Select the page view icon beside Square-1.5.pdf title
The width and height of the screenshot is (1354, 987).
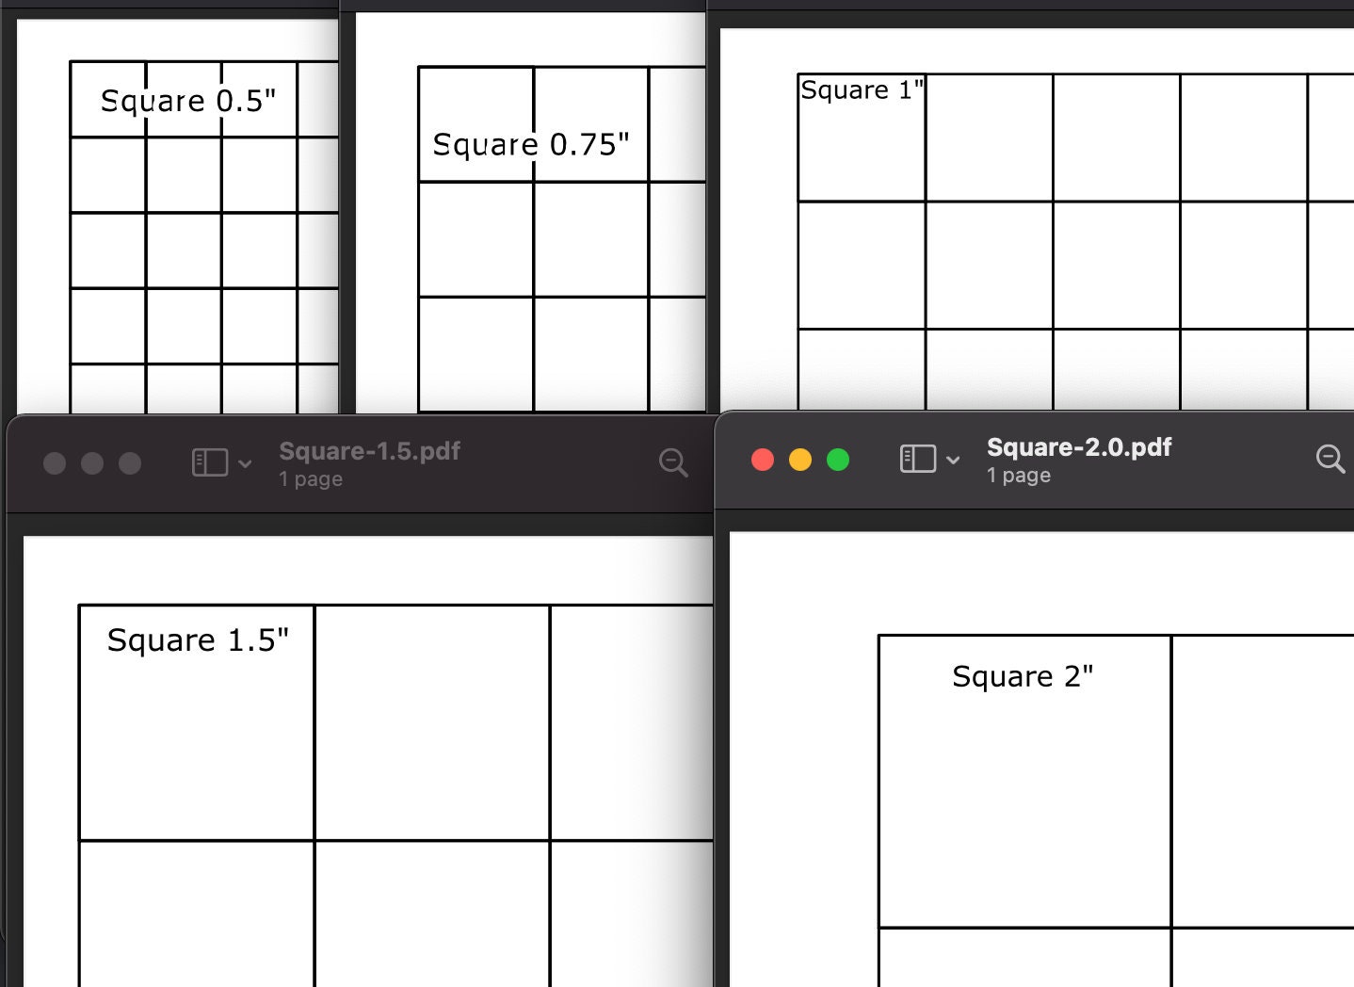coord(211,461)
